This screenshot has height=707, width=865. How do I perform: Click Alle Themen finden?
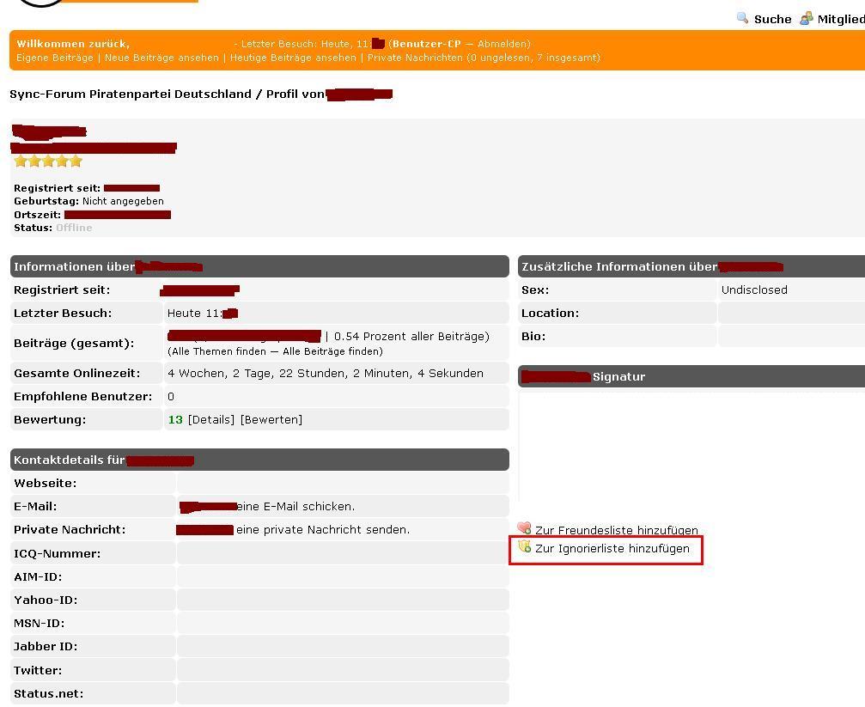(x=222, y=351)
